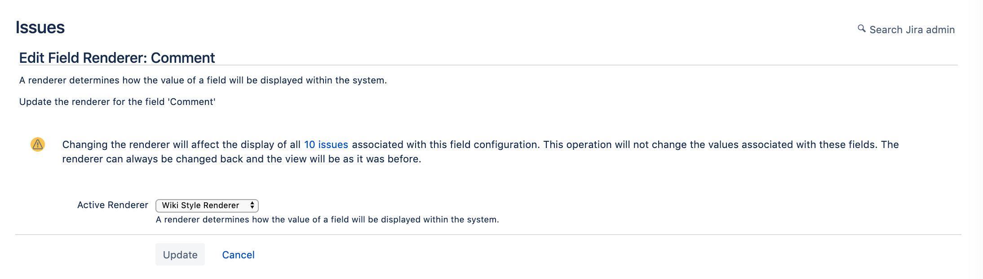Click the Issues page heading
Image resolution: width=983 pixels, height=279 pixels.
40,27
